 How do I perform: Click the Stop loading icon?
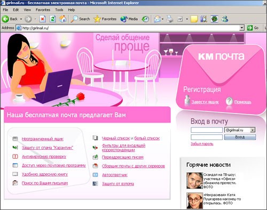(43, 19)
